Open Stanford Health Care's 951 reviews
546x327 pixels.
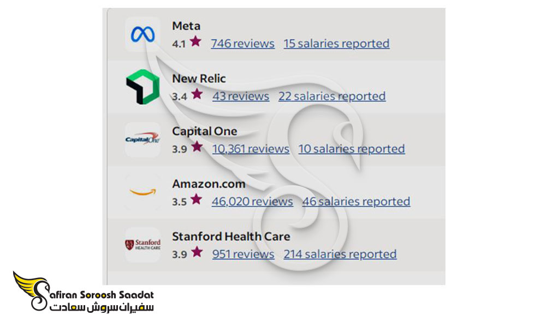(x=244, y=255)
